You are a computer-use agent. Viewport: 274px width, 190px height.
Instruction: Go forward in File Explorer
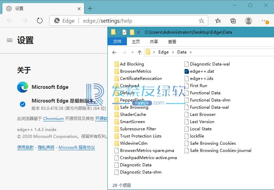[x=124, y=52]
